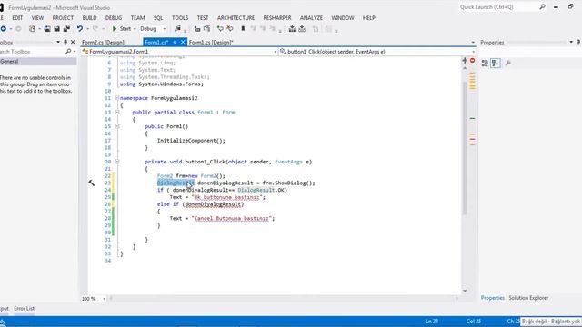
Task: Open the Toolbox window position dropdown
Action: click(x=58, y=43)
